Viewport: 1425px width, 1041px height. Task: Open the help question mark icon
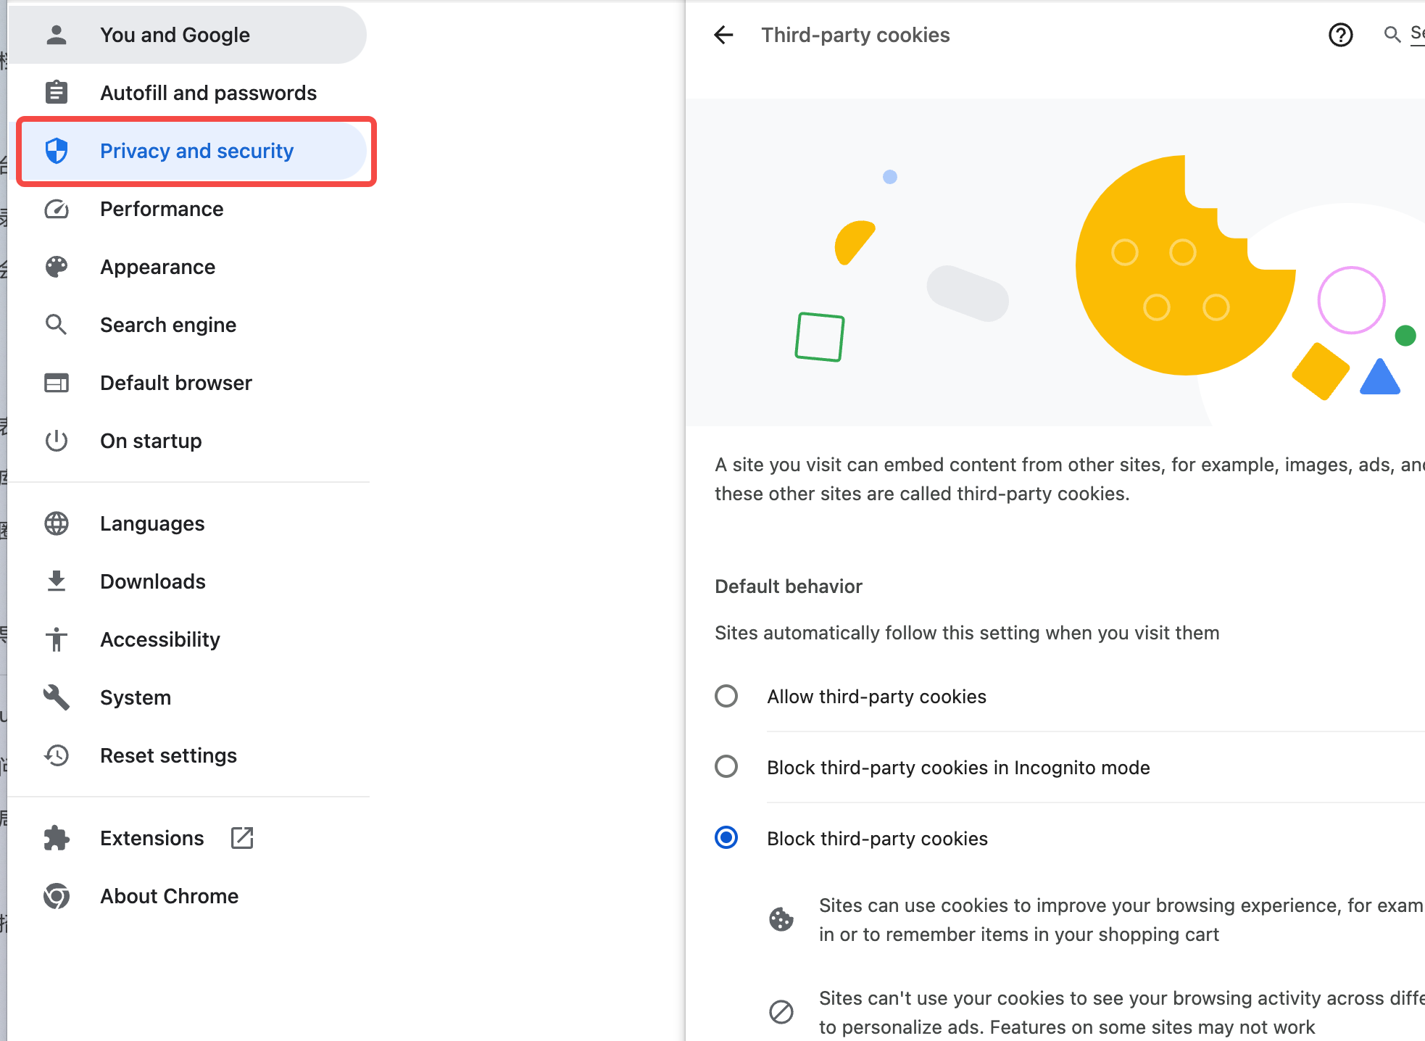[x=1340, y=35]
